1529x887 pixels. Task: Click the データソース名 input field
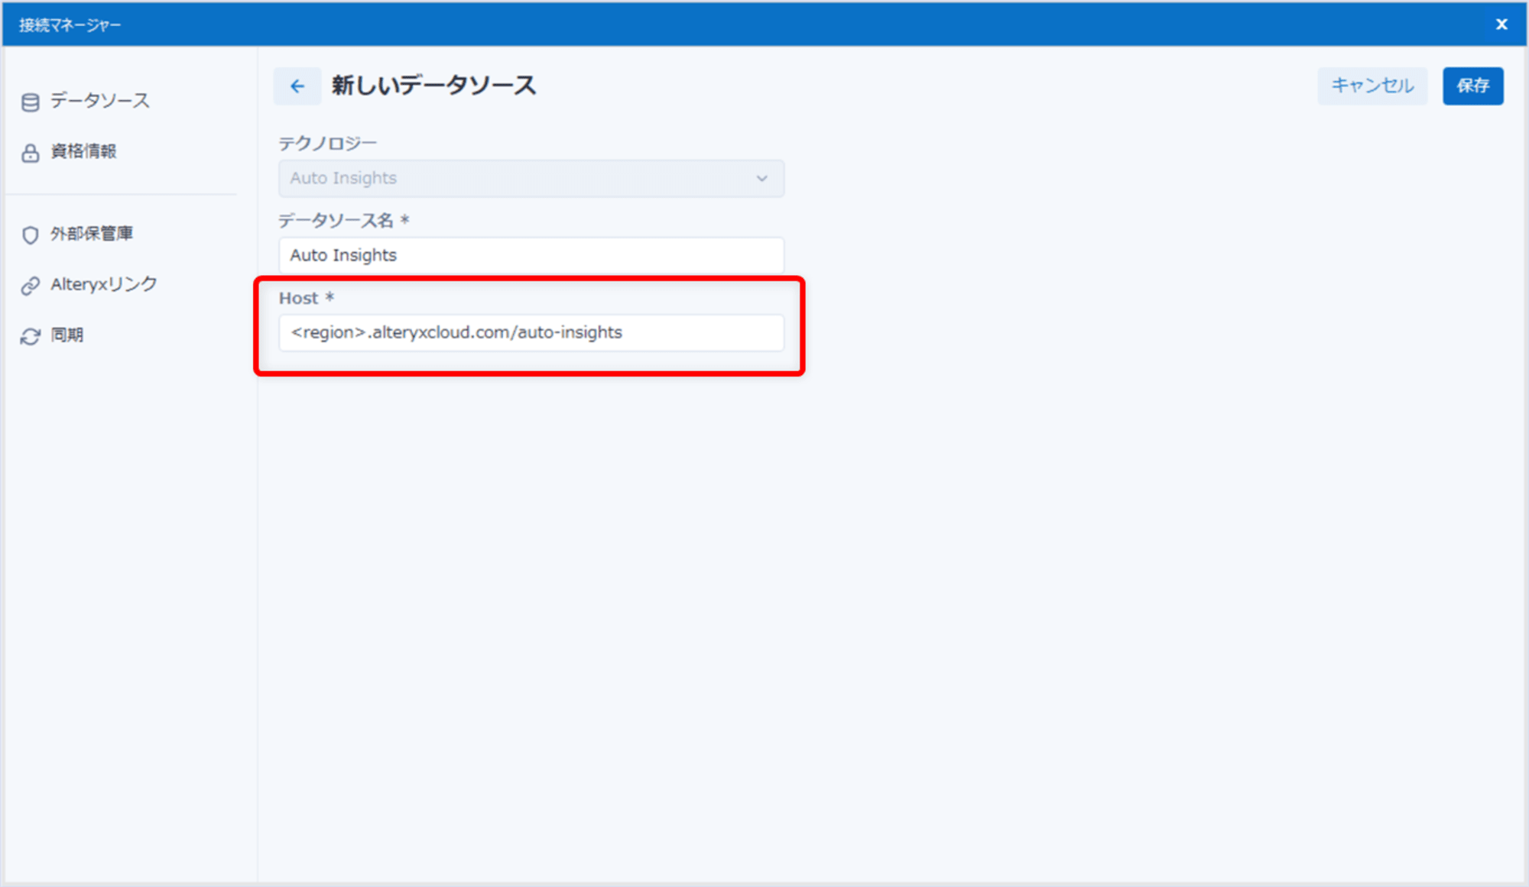click(531, 255)
